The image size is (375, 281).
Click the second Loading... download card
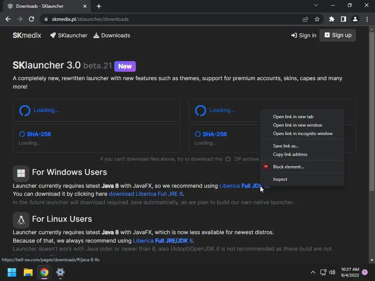click(224, 110)
